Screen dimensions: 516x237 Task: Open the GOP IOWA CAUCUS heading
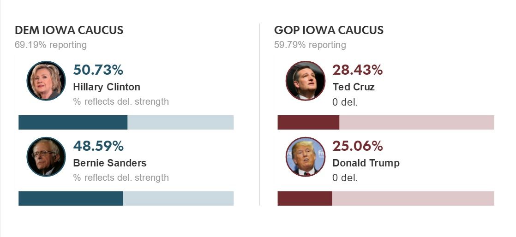(x=329, y=30)
